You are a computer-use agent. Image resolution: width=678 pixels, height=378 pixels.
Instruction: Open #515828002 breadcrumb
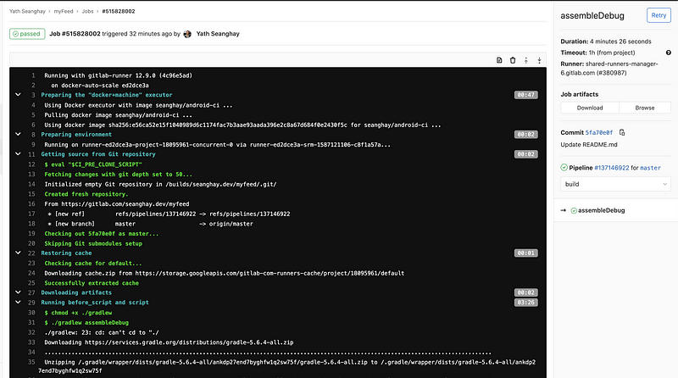pyautogui.click(x=119, y=11)
